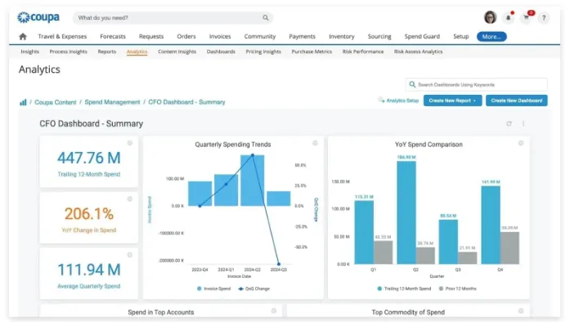This screenshot has height=322, width=570.
Task: Click the 2024-Q2 invoice spend bar
Action: point(252,181)
